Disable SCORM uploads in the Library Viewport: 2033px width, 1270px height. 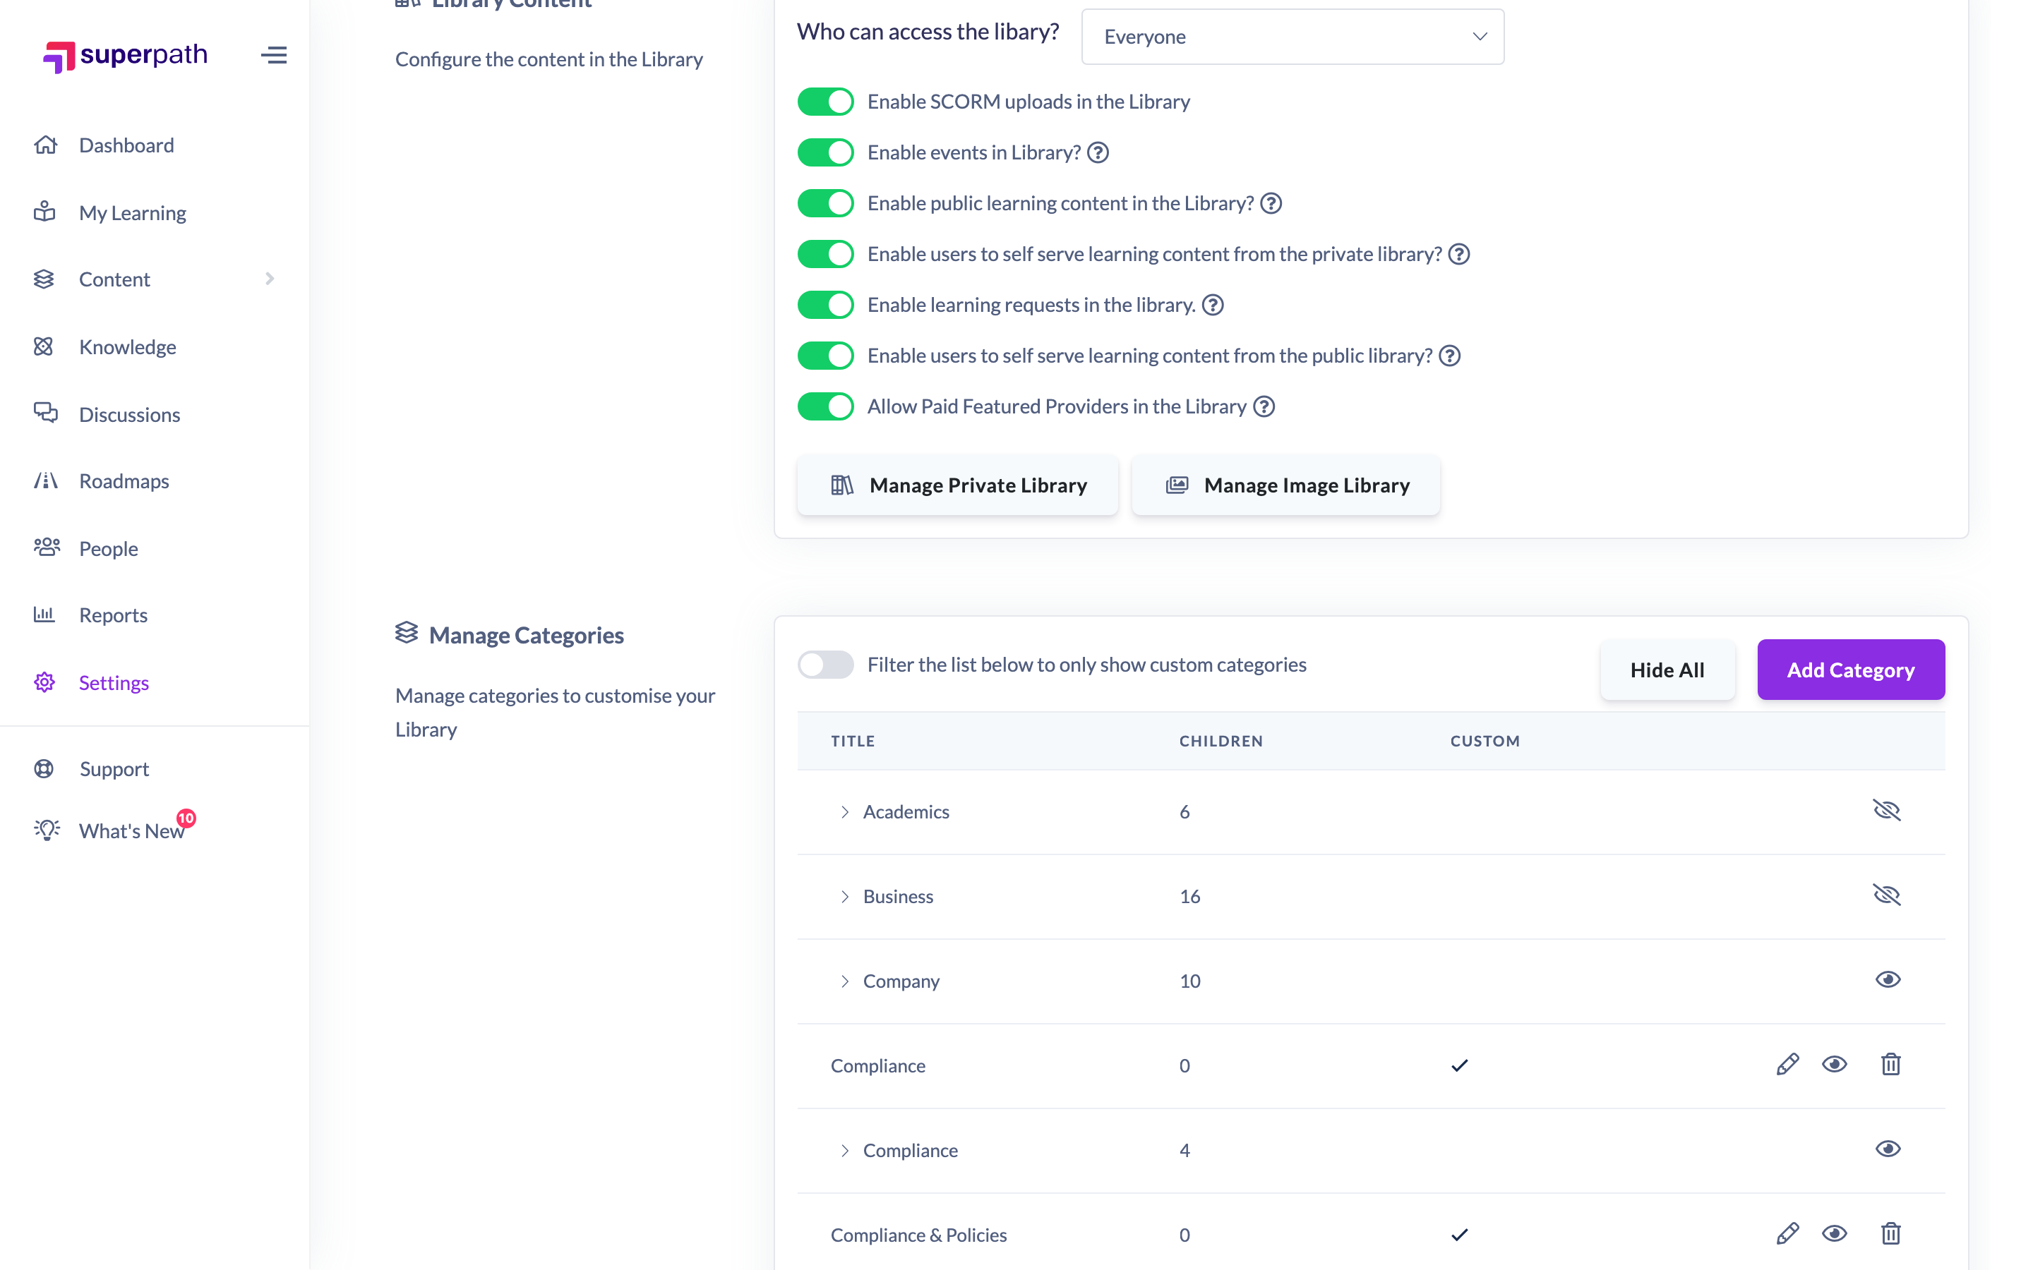click(x=825, y=102)
